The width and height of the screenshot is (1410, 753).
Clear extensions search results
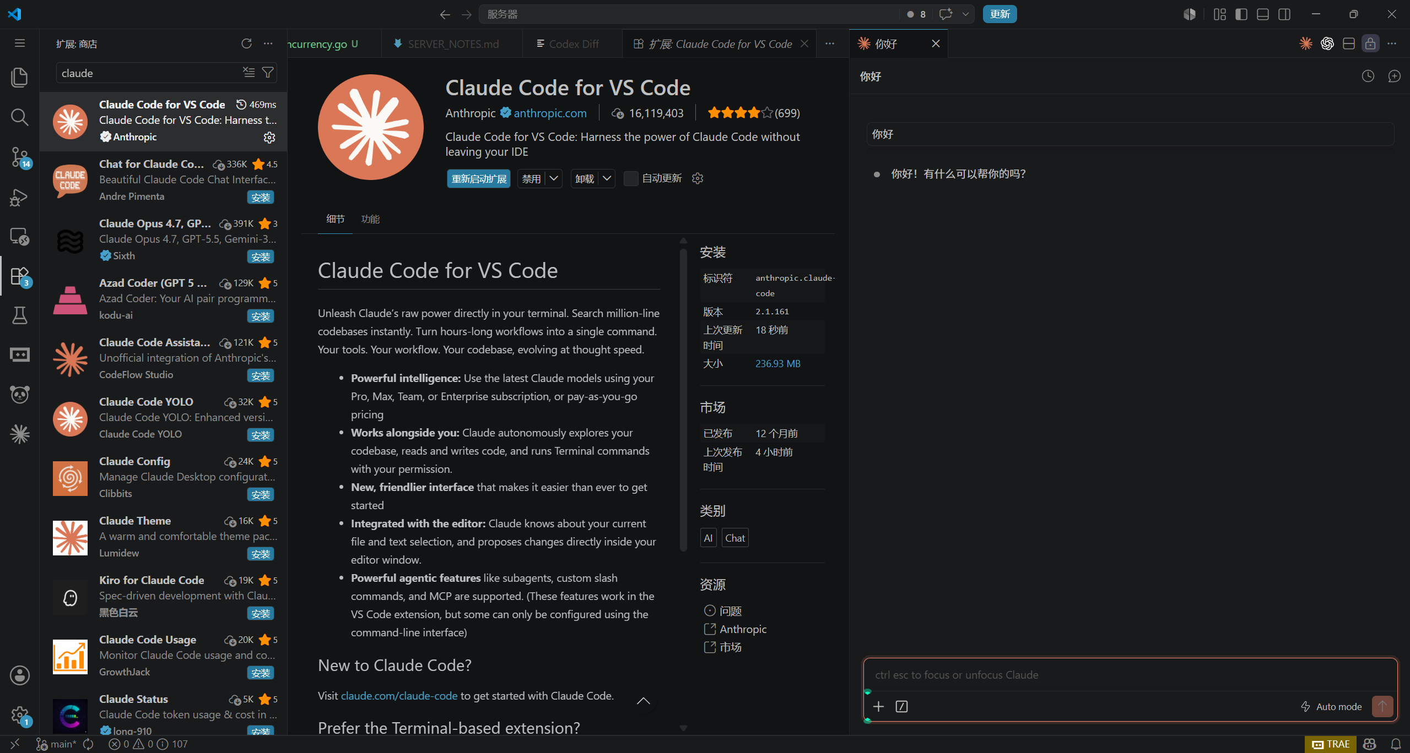coord(249,72)
